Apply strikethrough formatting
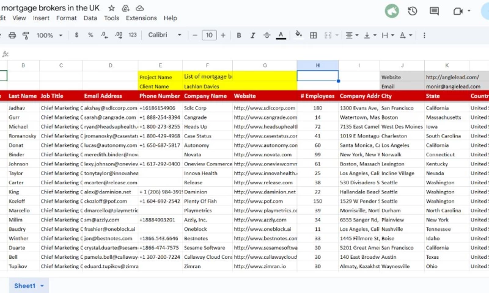The height and width of the screenshot is (293, 489). click(267, 35)
